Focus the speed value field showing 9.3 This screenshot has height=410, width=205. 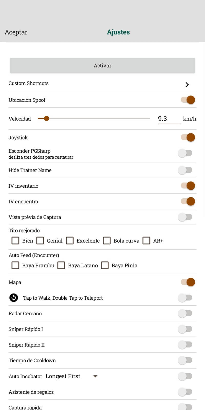coord(169,119)
